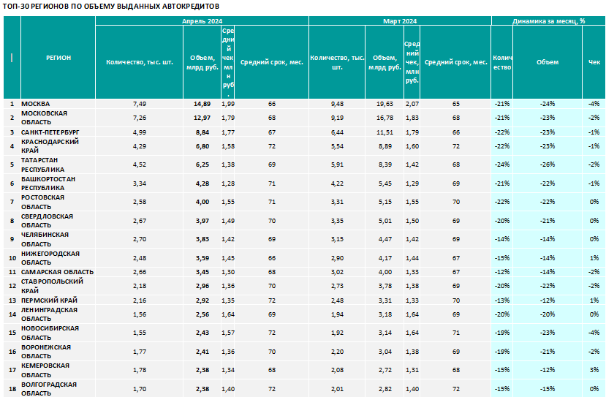This screenshot has width=606, height=397.
Task: Select Moscow March volume value 19,63
Action: 385,104
